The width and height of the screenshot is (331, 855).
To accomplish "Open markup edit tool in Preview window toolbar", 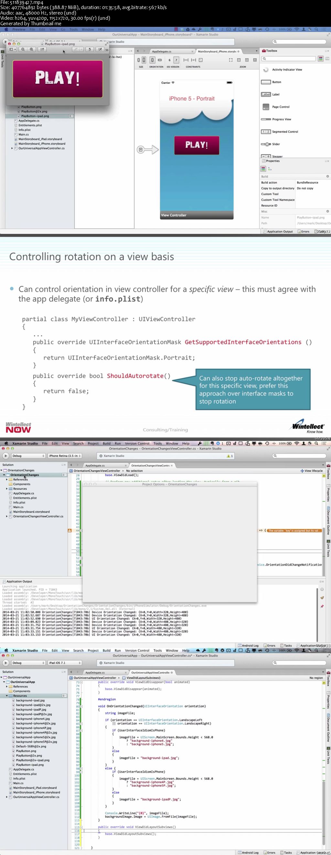I will tap(100, 49).
